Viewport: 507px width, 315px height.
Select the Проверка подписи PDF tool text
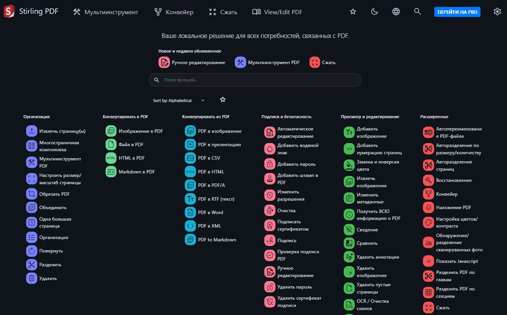click(x=298, y=255)
